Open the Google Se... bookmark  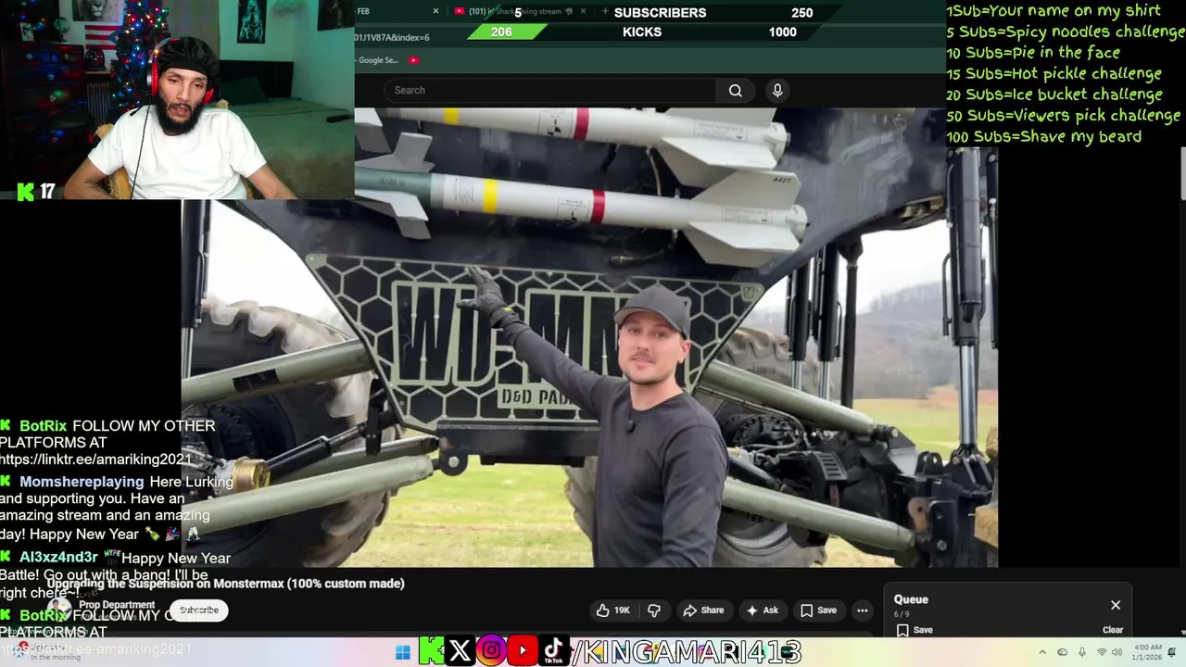coord(377,60)
